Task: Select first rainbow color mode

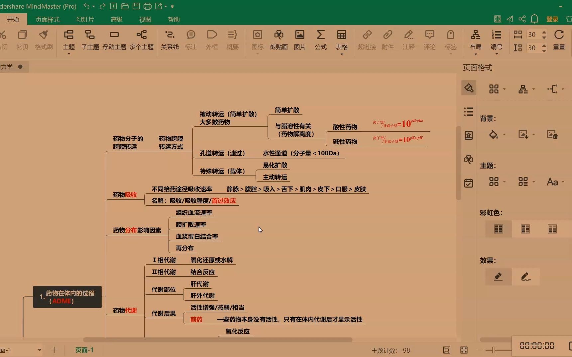Action: [499, 229]
